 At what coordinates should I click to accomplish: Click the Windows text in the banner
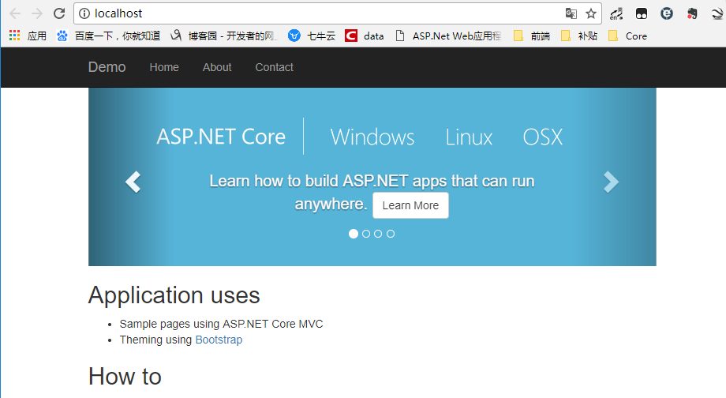[x=372, y=137]
